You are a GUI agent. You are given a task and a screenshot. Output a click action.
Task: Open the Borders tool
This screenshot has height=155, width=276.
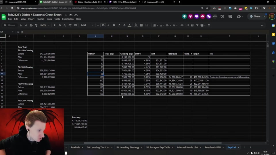[141, 25]
